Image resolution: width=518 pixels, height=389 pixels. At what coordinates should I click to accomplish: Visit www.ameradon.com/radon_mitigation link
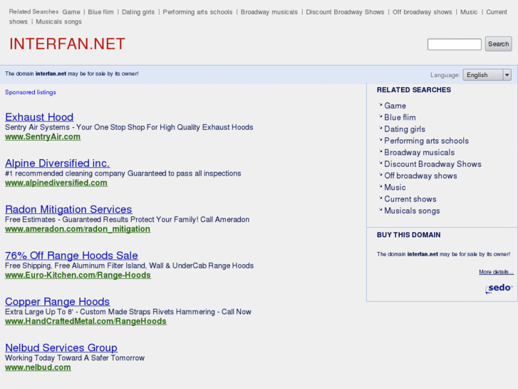point(78,229)
